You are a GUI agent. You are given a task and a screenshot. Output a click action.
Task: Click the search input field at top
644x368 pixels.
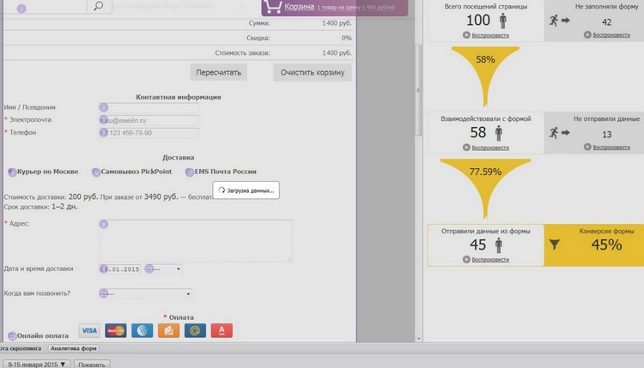pos(43,6)
